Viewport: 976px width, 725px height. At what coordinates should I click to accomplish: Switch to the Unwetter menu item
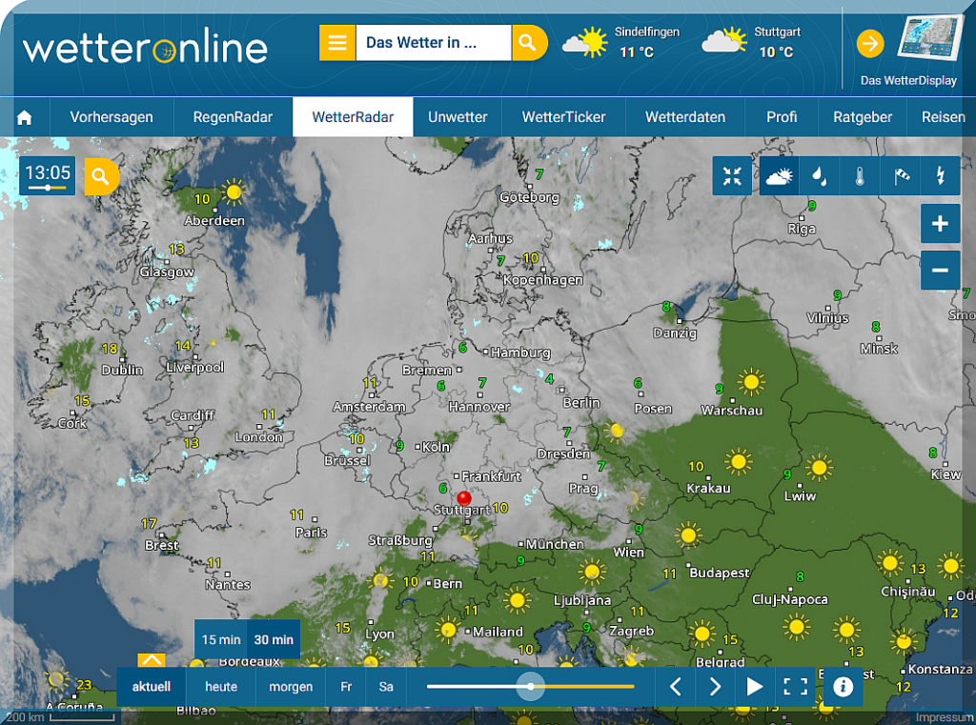coord(457,117)
